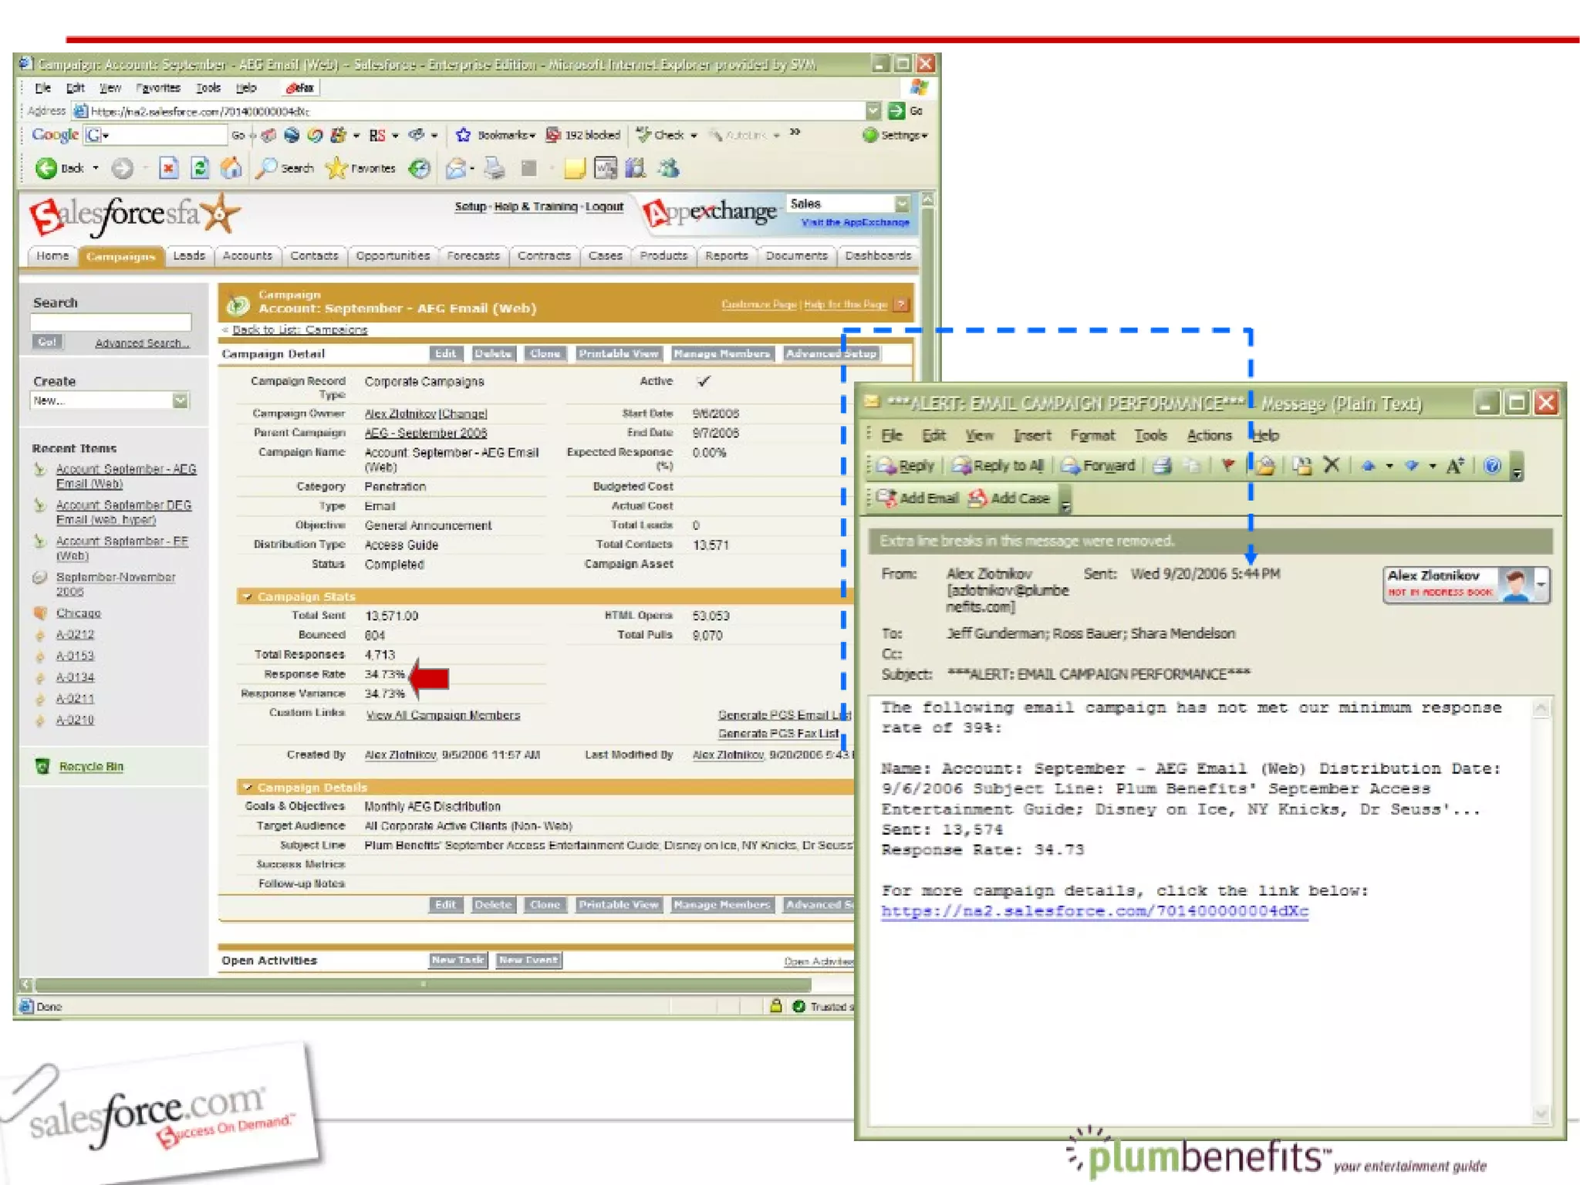1580x1185 pixels.
Task: Collapse the Campaign Stats section
Action: click(x=247, y=596)
